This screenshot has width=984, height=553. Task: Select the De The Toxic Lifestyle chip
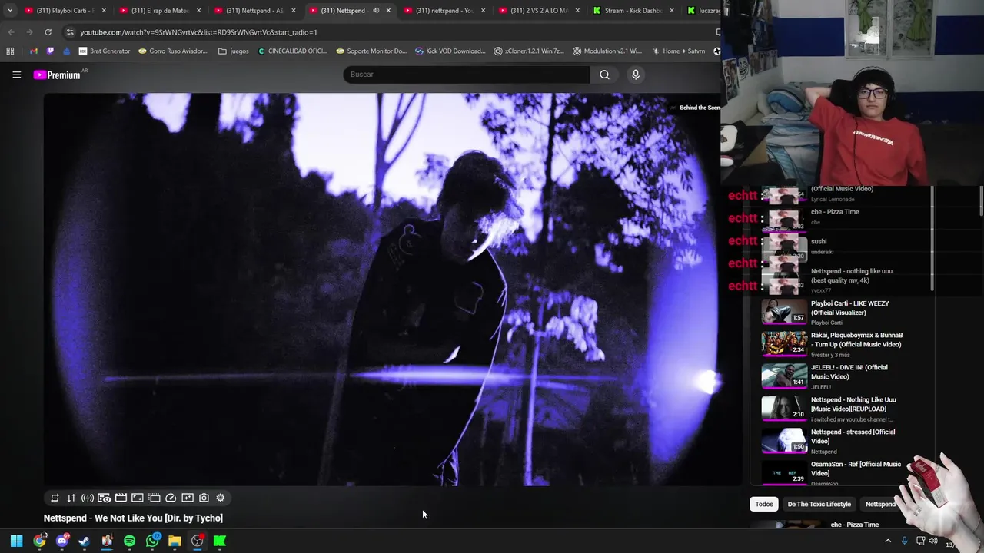(819, 504)
